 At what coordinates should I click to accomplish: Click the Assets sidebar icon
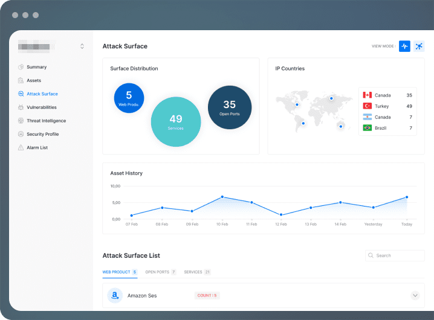[21, 80]
